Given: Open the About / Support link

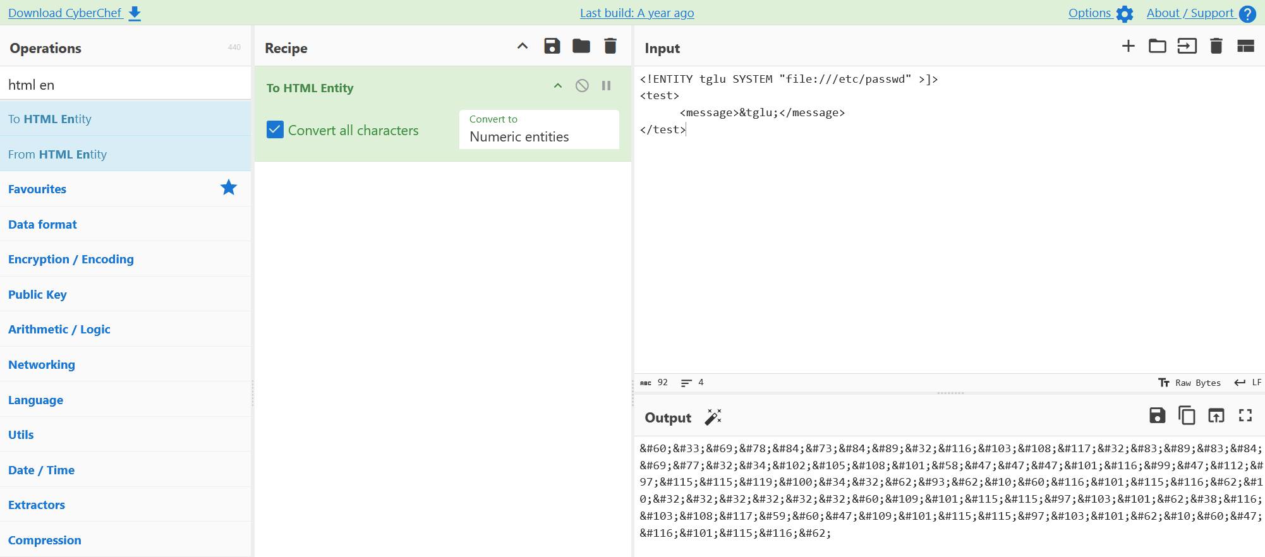Looking at the screenshot, I should [1190, 13].
